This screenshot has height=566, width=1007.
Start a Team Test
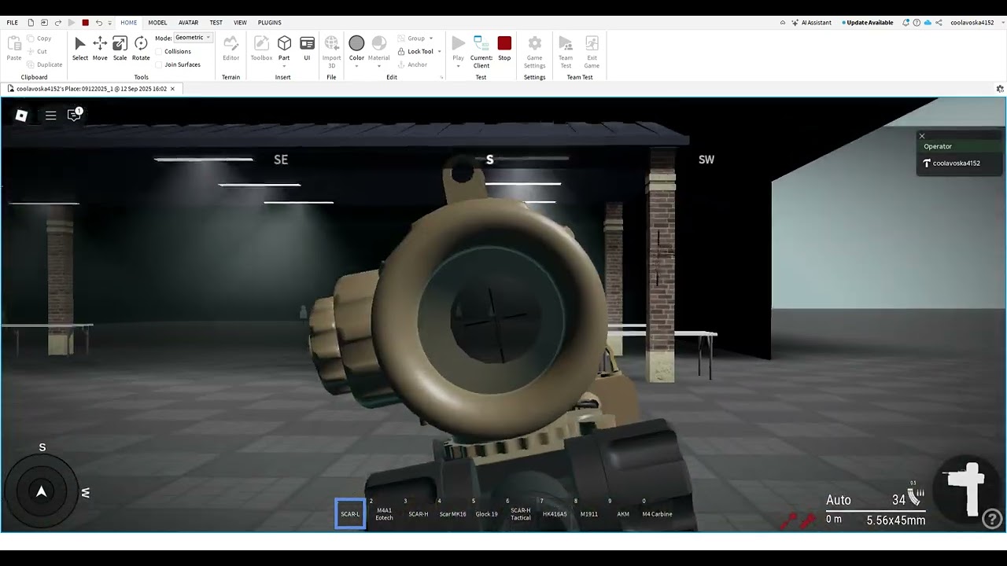pyautogui.click(x=566, y=52)
